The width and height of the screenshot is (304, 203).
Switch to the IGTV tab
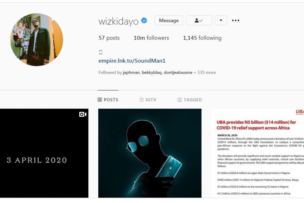(148, 100)
